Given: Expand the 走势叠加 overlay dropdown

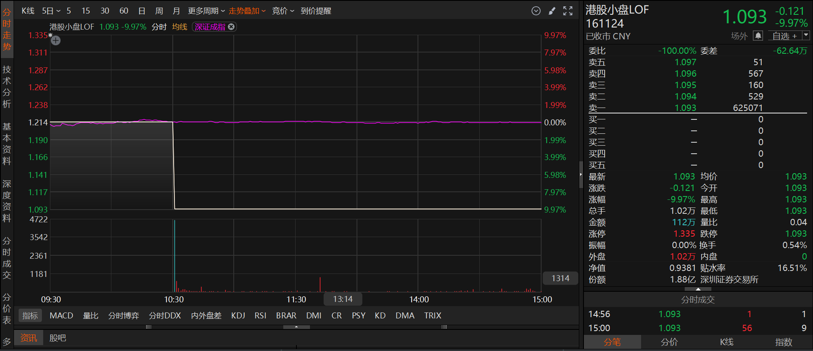Looking at the screenshot, I should coord(247,11).
